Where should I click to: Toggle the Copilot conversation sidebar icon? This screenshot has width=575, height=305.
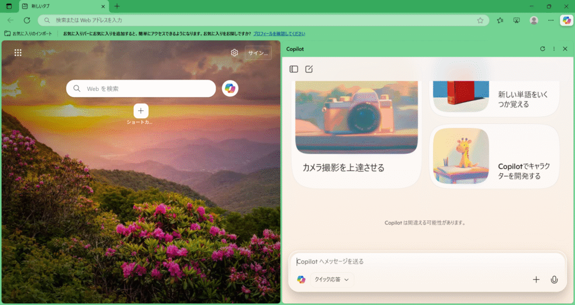(x=294, y=69)
